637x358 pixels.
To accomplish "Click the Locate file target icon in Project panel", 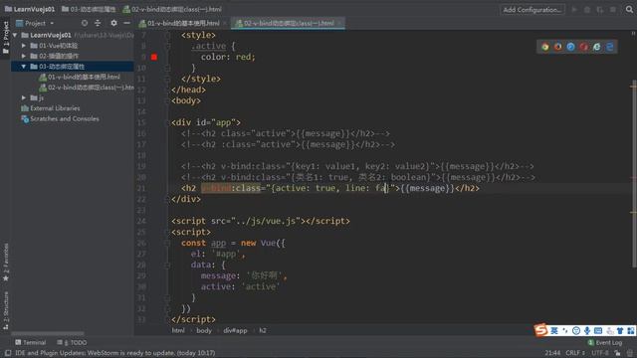I will pyautogui.click(x=84, y=23).
